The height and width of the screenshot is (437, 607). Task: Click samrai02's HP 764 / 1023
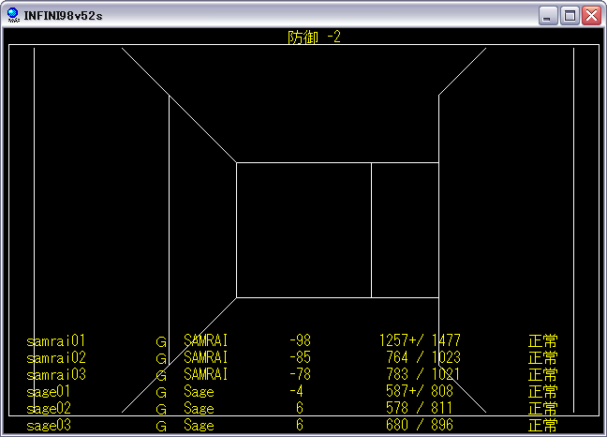tap(423, 357)
